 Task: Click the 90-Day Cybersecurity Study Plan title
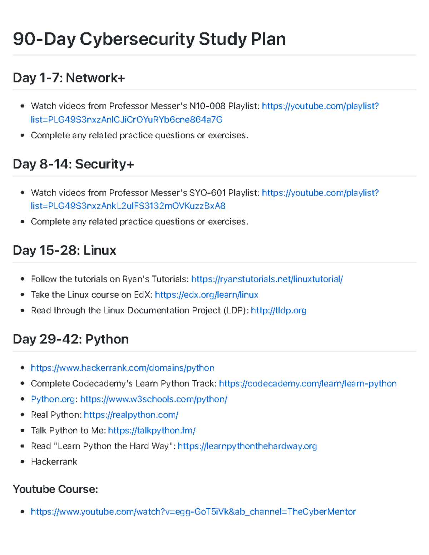[x=149, y=39]
